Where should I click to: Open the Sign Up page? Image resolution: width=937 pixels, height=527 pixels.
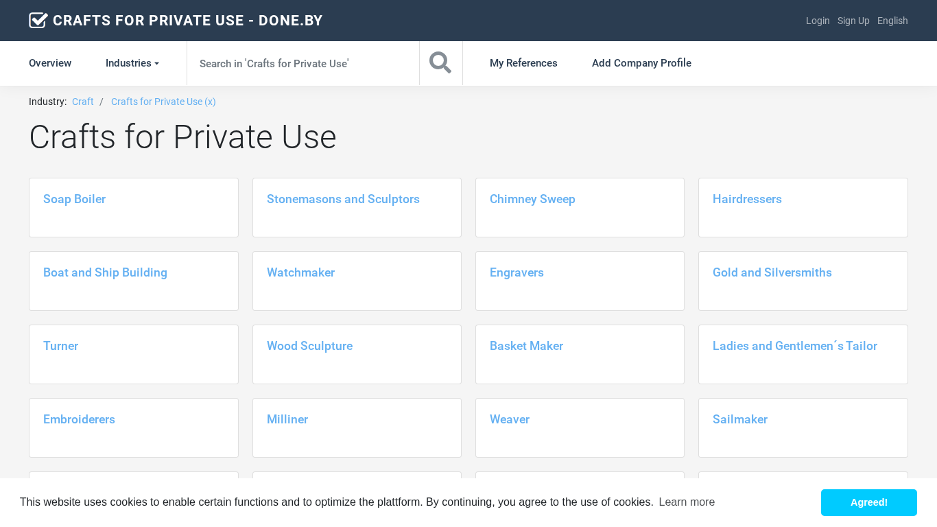pos(853,21)
